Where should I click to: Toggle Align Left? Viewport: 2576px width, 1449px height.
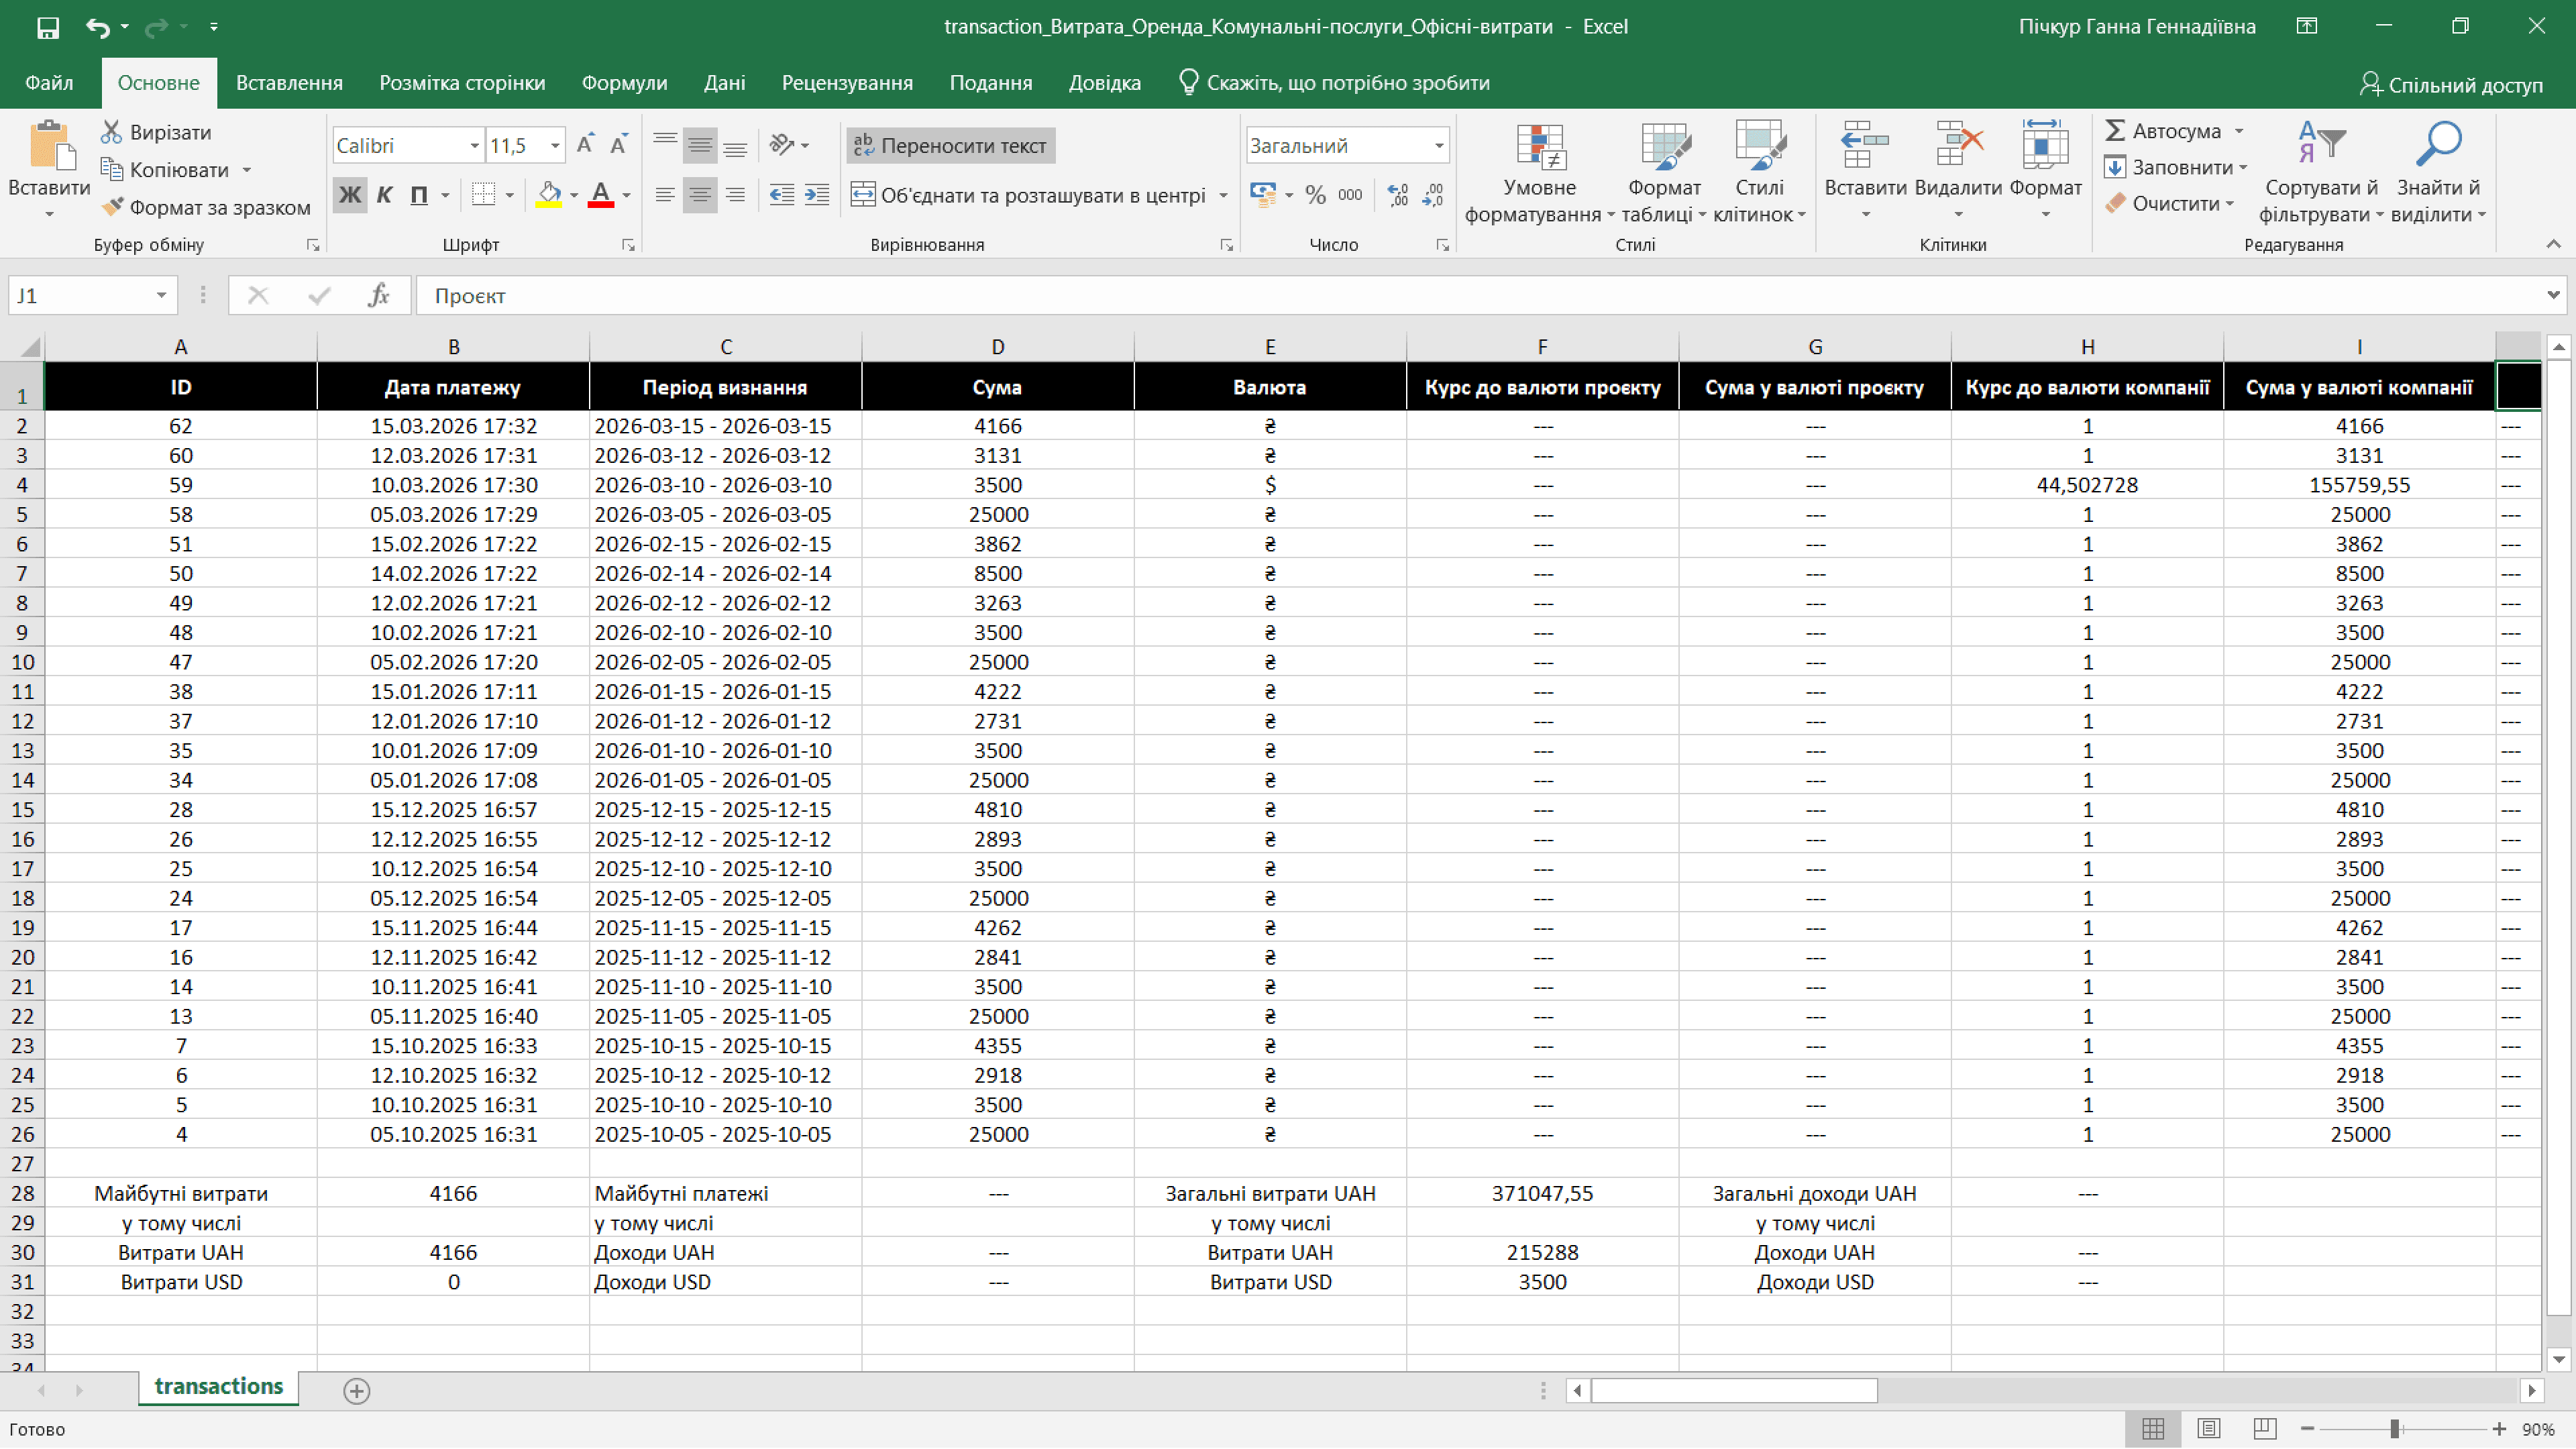665,194
